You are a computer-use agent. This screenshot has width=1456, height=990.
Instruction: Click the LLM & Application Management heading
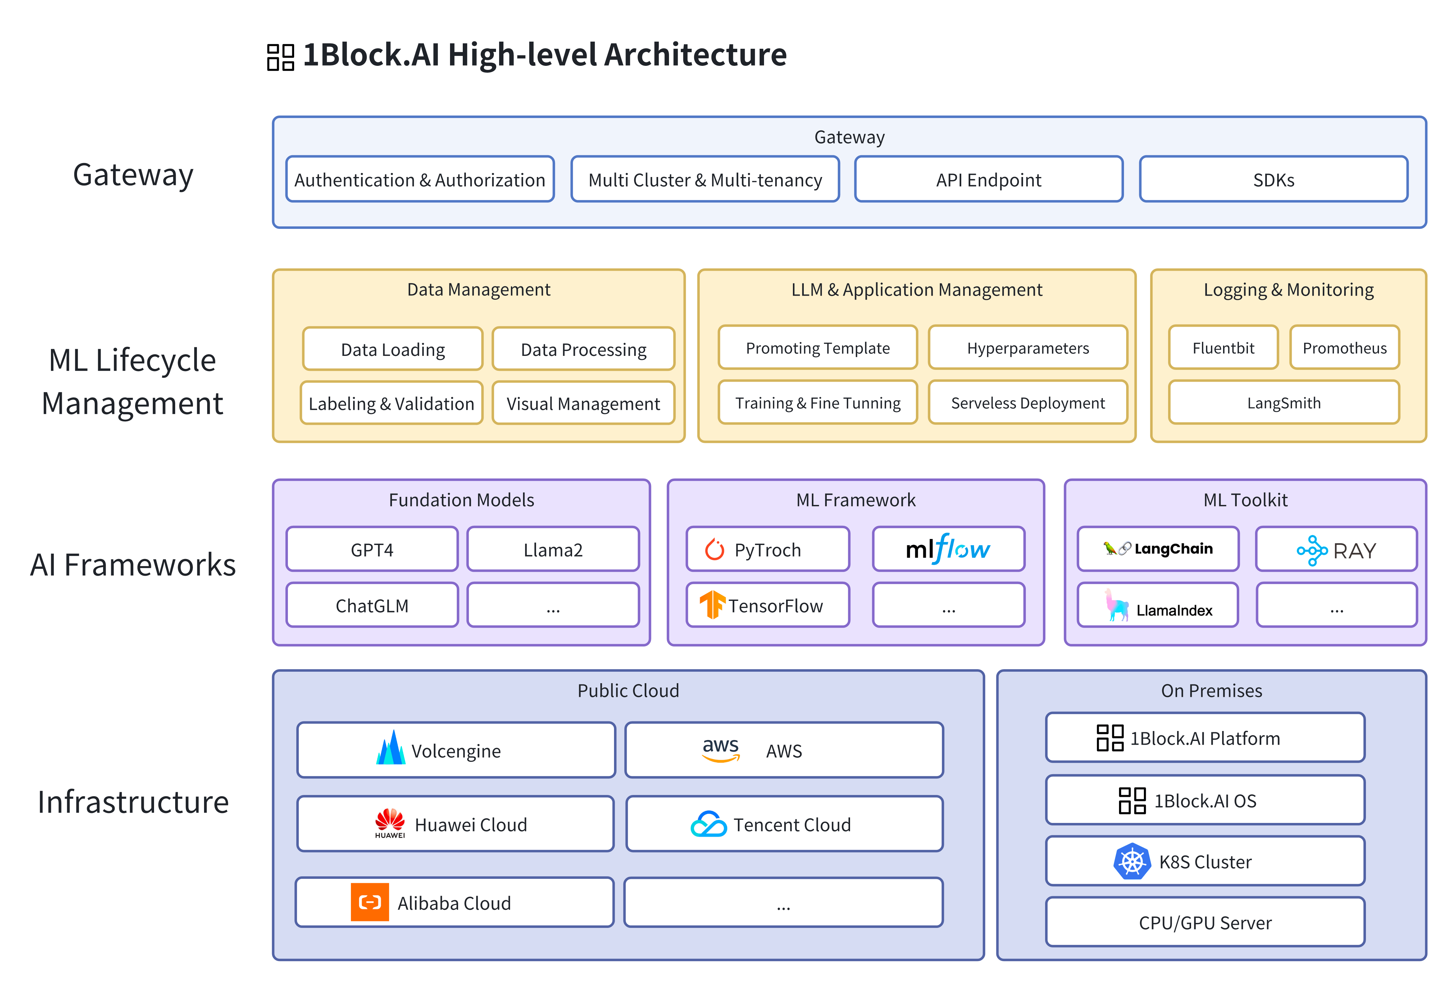tap(917, 289)
